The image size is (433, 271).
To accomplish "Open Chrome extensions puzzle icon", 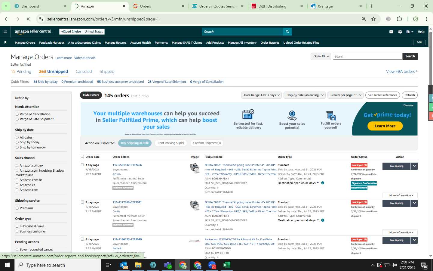I will [400, 19].
